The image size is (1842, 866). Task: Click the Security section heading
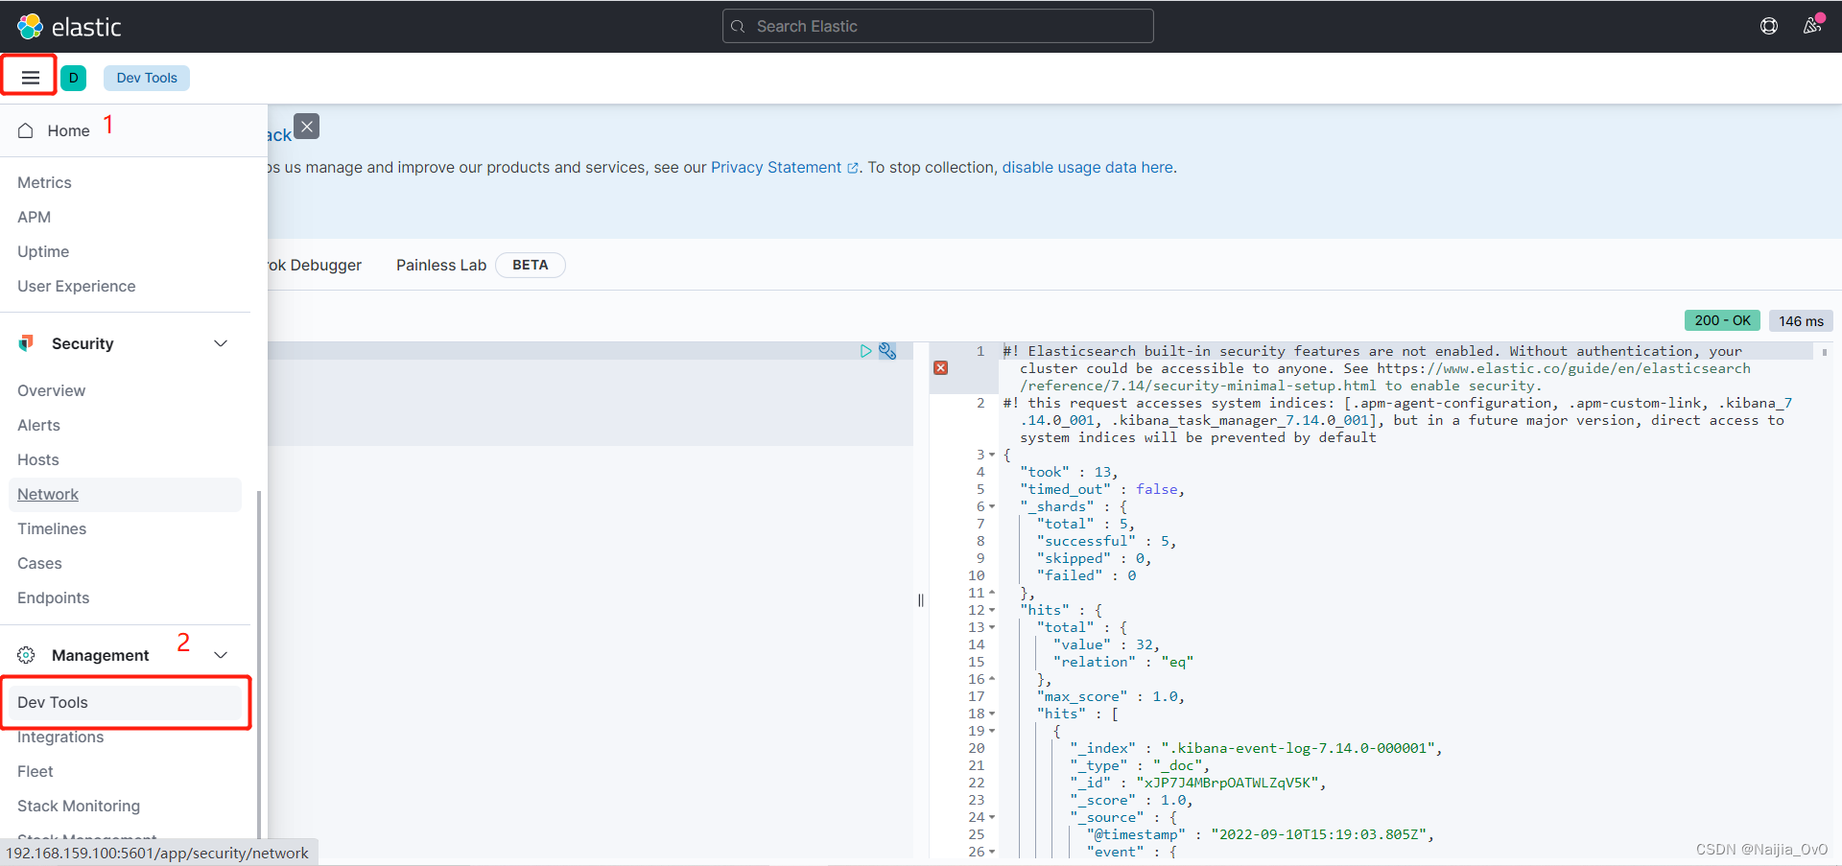(83, 343)
